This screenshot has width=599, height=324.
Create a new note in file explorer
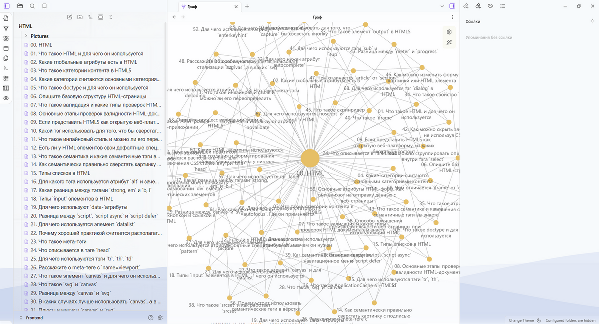click(70, 17)
